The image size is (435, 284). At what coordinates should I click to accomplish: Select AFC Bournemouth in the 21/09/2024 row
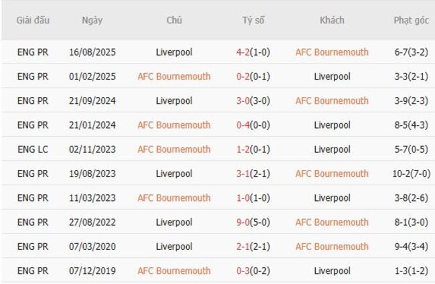(332, 100)
